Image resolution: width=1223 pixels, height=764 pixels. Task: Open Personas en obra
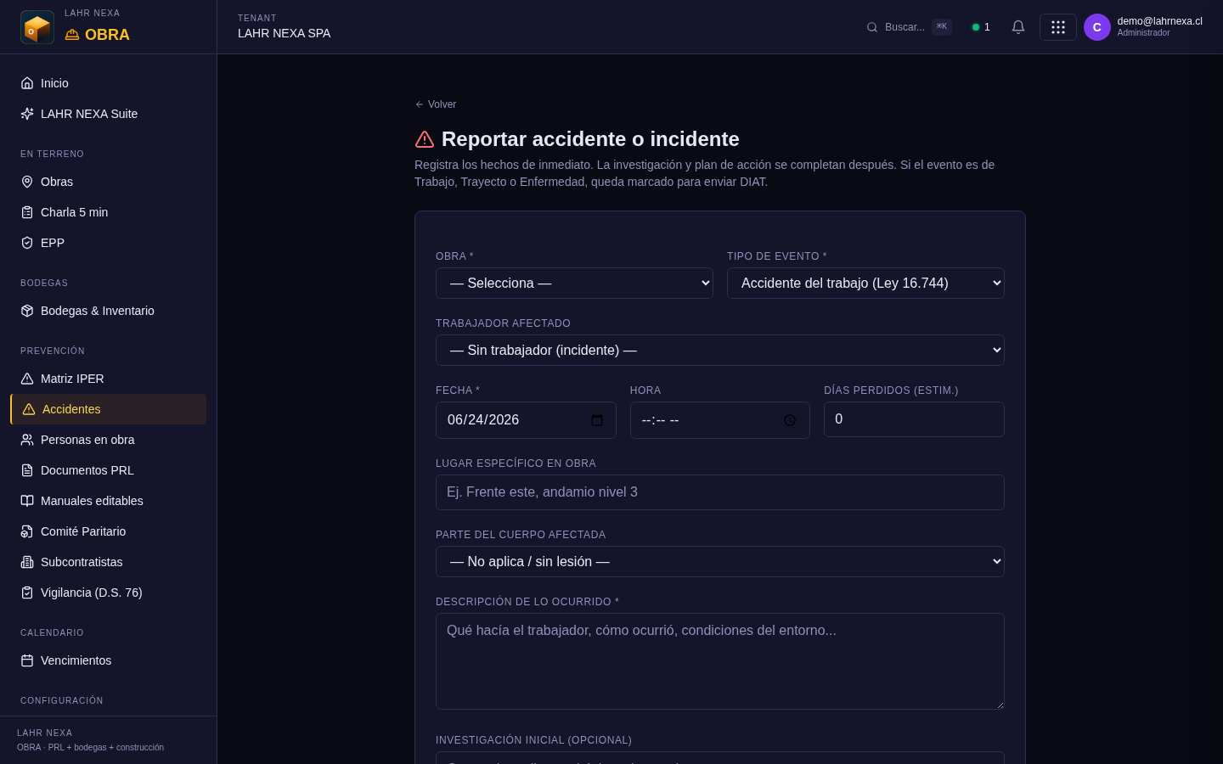tap(109, 440)
